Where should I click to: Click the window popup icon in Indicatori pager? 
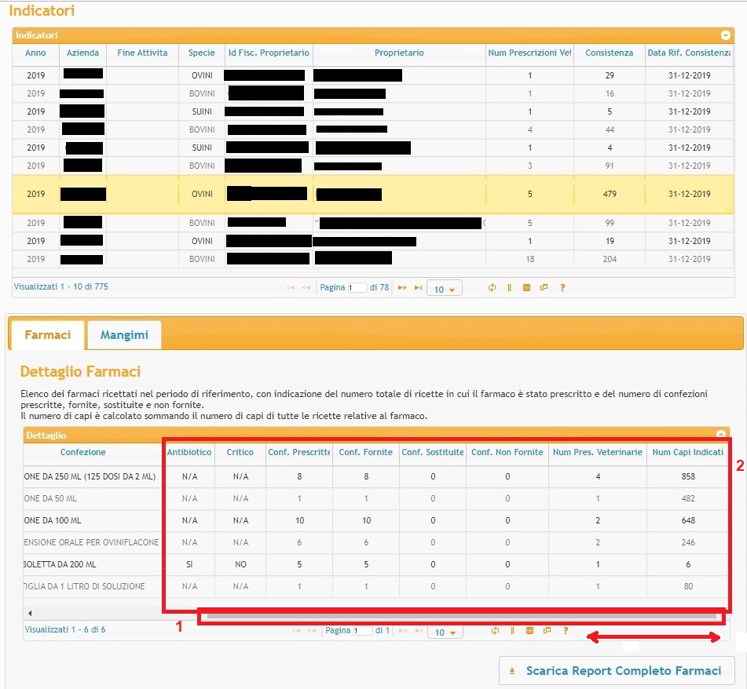pyautogui.click(x=544, y=287)
